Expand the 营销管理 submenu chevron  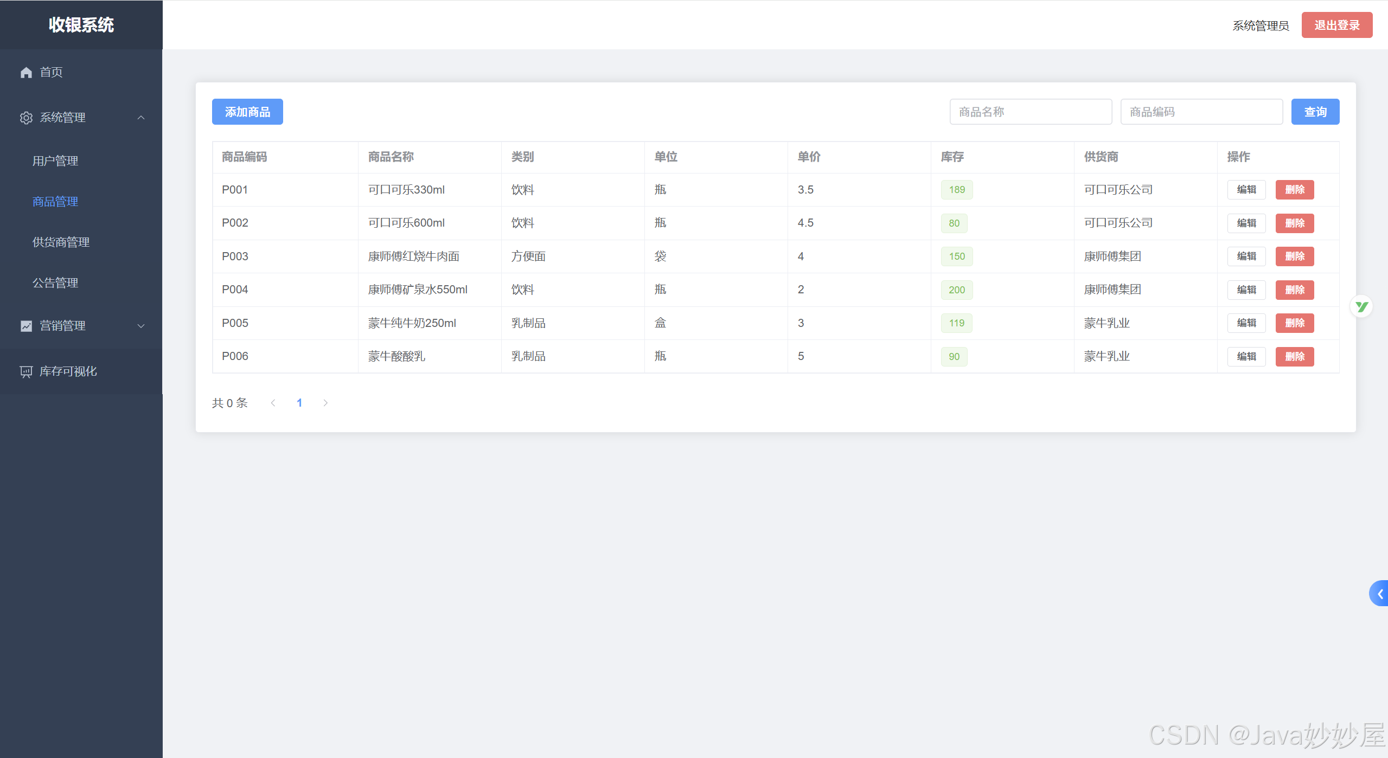tap(141, 326)
